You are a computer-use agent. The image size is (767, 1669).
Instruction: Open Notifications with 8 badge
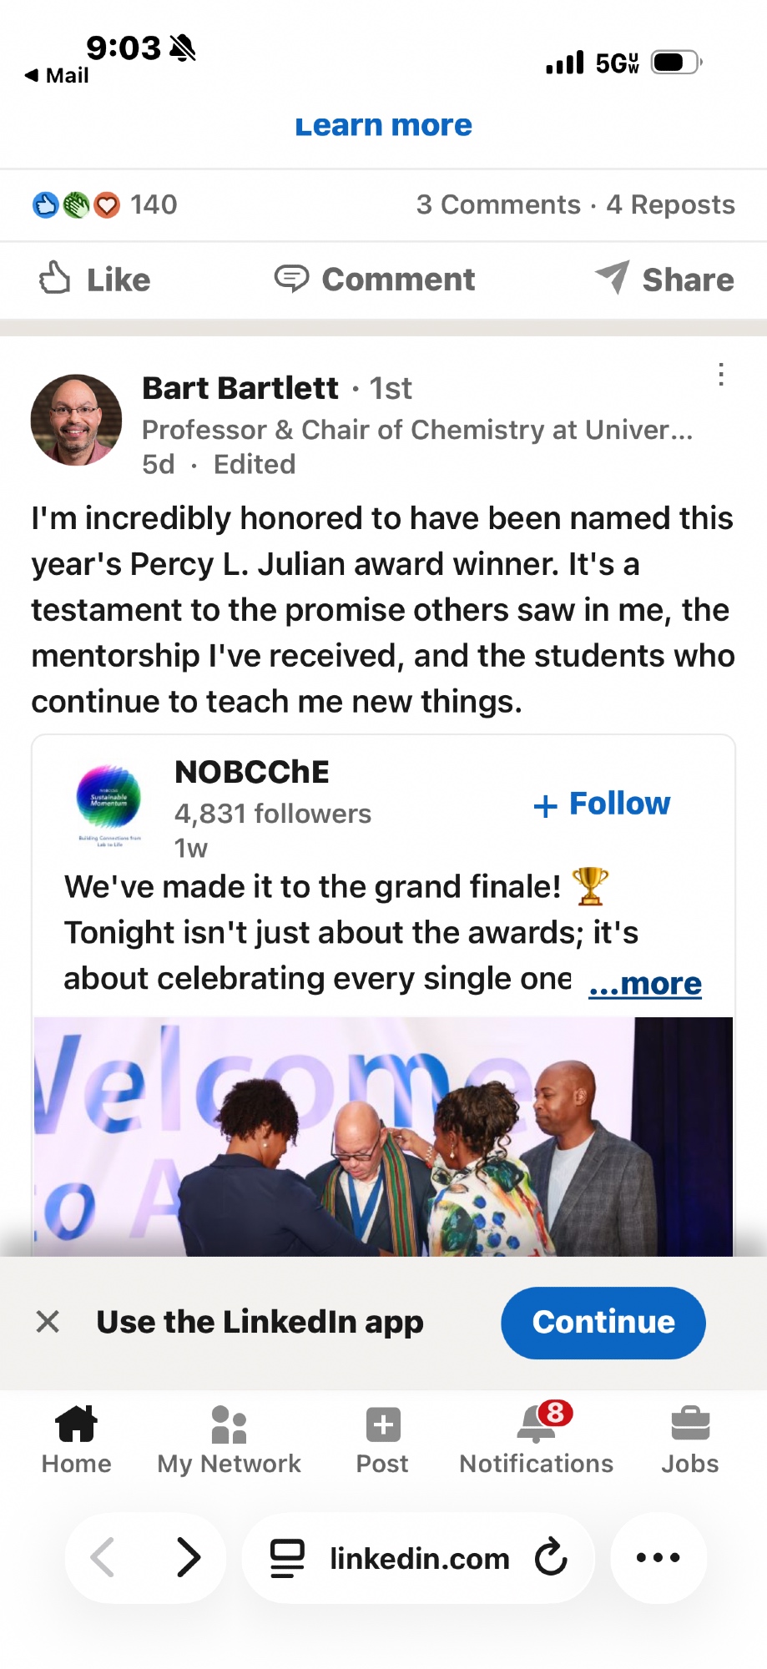tap(537, 1440)
